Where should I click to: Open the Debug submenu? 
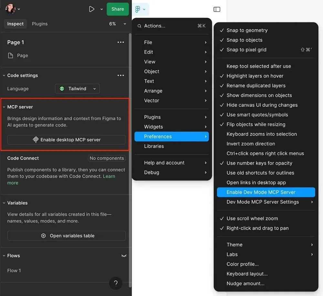pyautogui.click(x=172, y=172)
